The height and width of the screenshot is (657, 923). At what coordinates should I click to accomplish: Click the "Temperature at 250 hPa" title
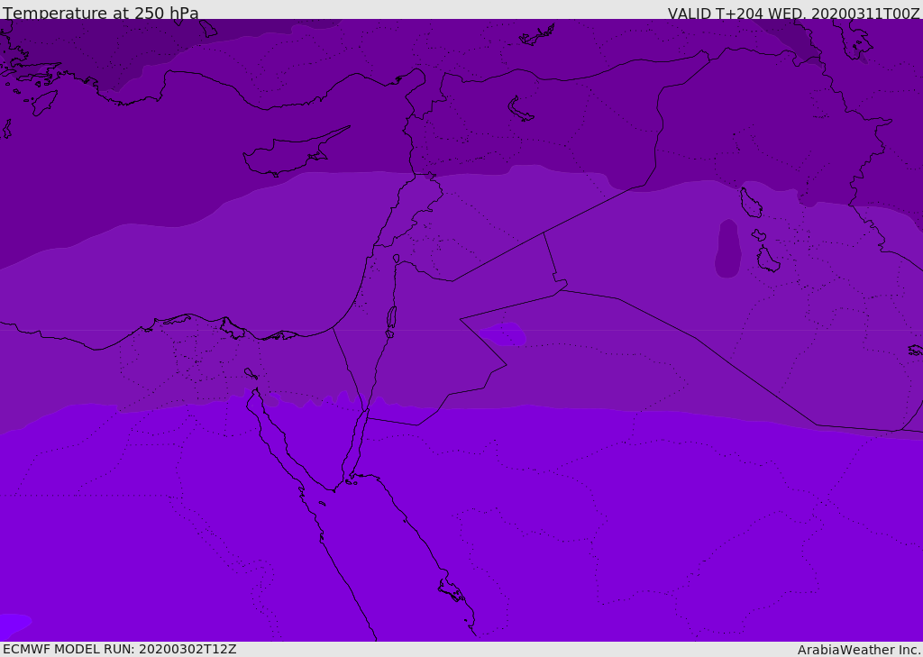pos(100,13)
